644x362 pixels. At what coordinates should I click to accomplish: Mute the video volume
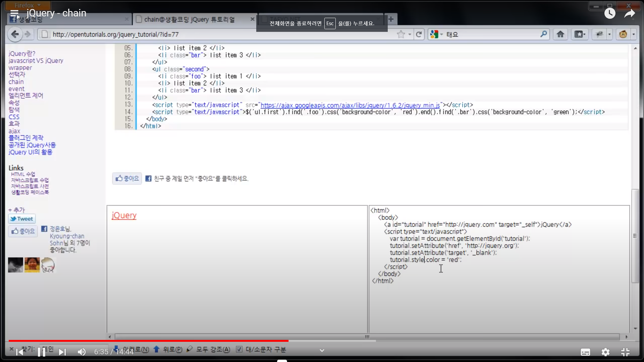[82, 352]
